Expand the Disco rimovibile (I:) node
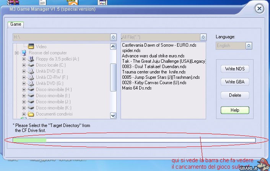This screenshot has height=171, width=270. [24, 96]
